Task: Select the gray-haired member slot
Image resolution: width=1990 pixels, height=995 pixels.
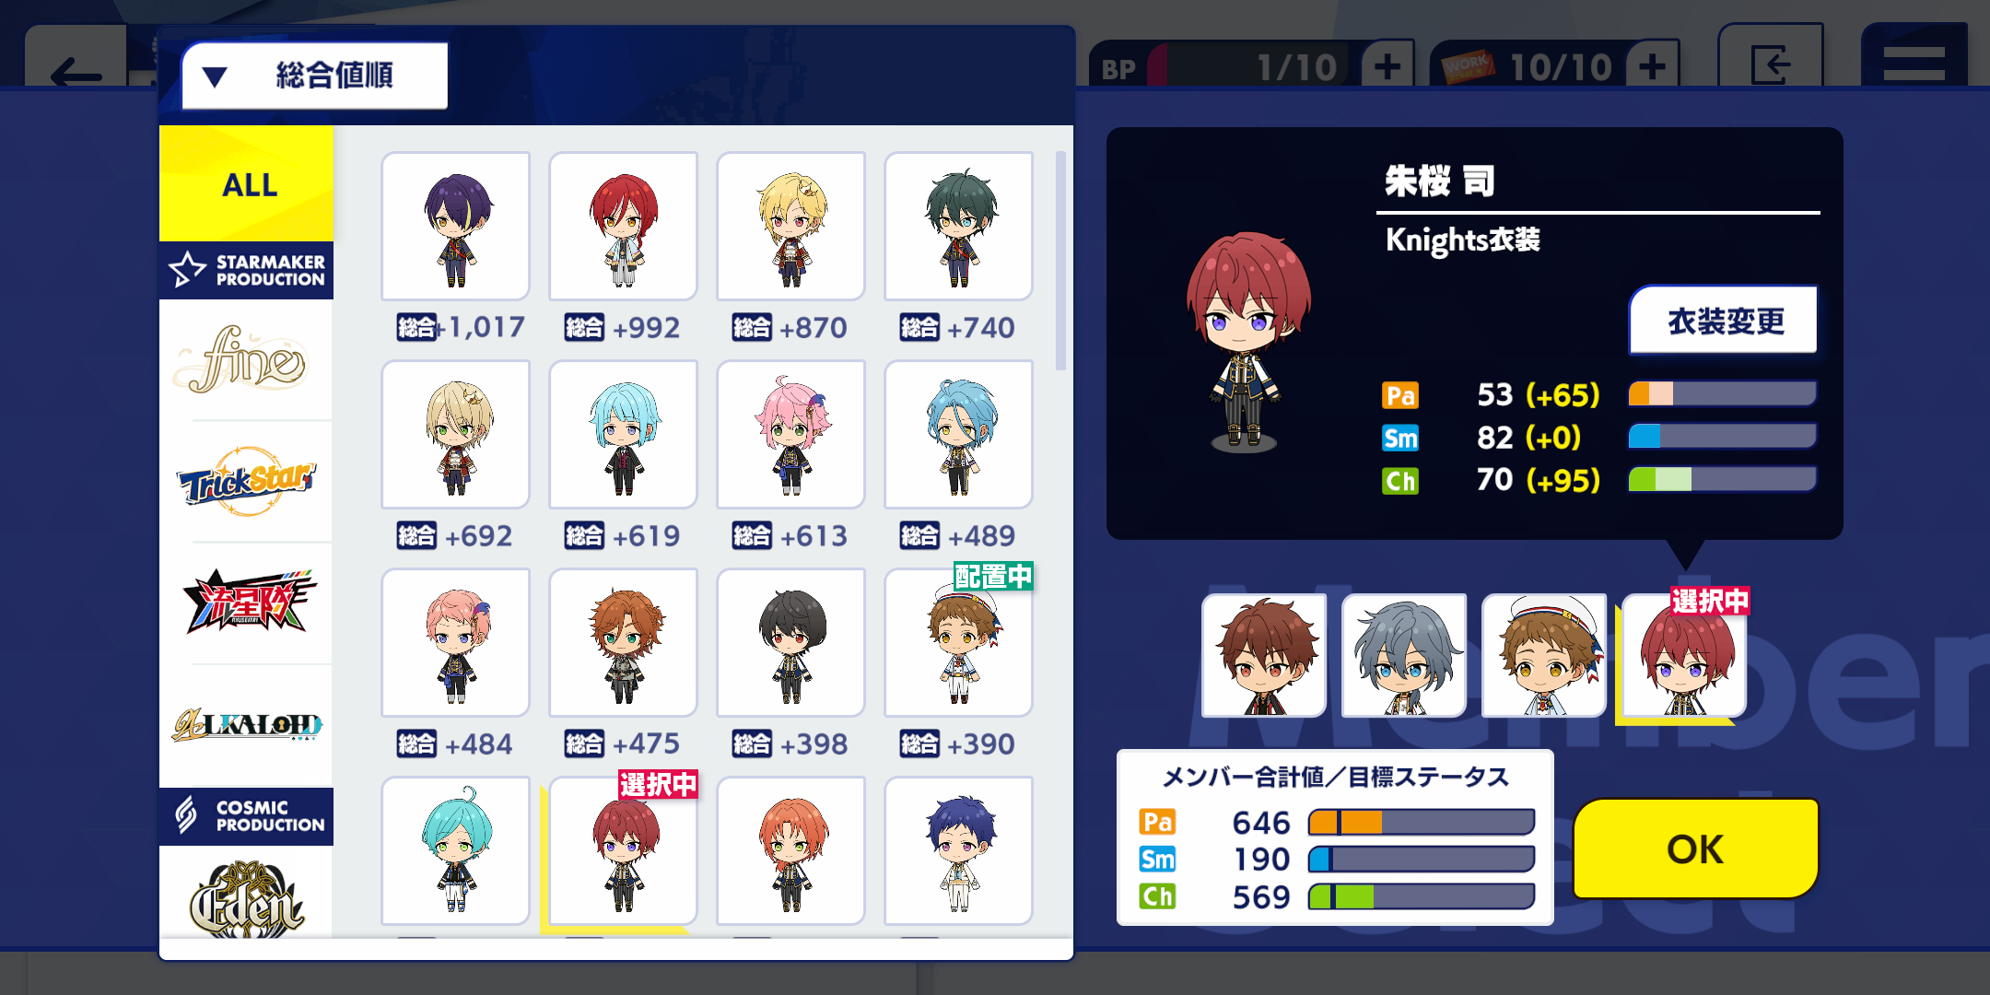Action: [x=1404, y=655]
